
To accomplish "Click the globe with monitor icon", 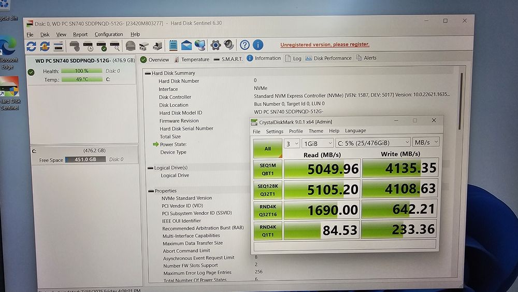I will [200, 45].
